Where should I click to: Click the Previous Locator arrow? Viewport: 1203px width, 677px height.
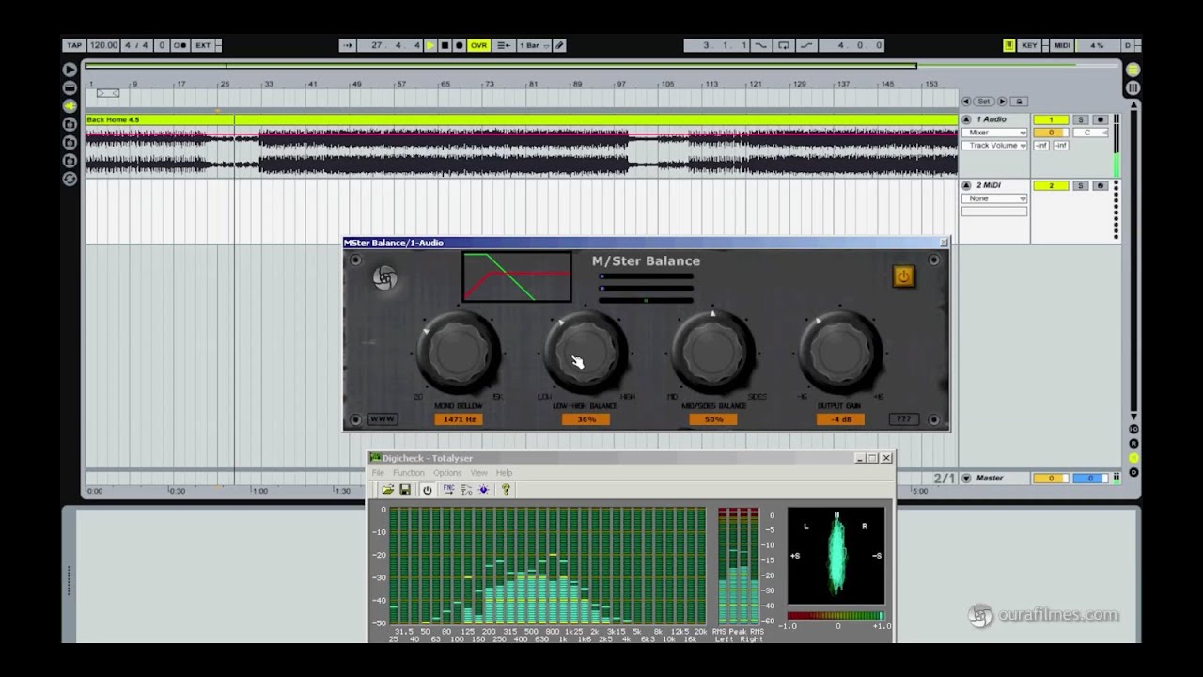click(965, 102)
